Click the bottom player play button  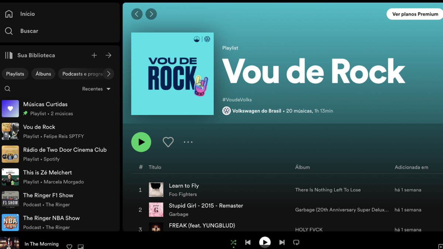[265, 242]
